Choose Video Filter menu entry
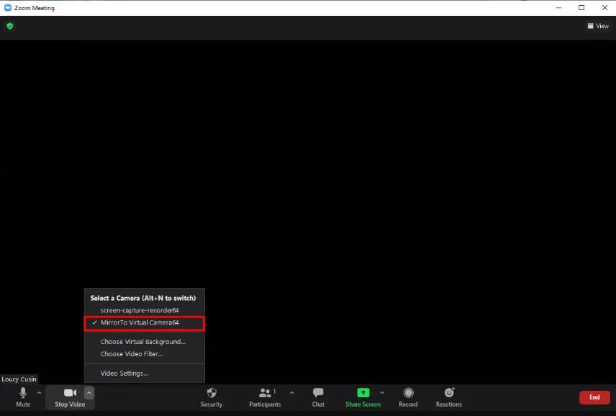This screenshot has height=416, width=616. 144,354
